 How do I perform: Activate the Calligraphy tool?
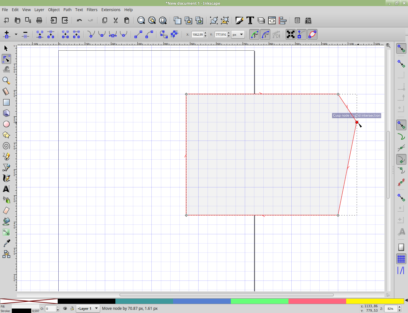(6, 178)
